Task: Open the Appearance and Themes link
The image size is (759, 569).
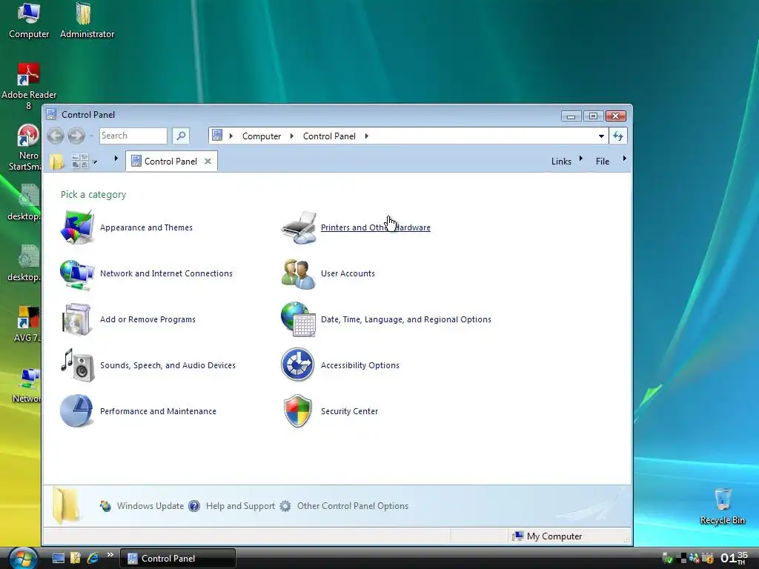Action: coord(146,227)
